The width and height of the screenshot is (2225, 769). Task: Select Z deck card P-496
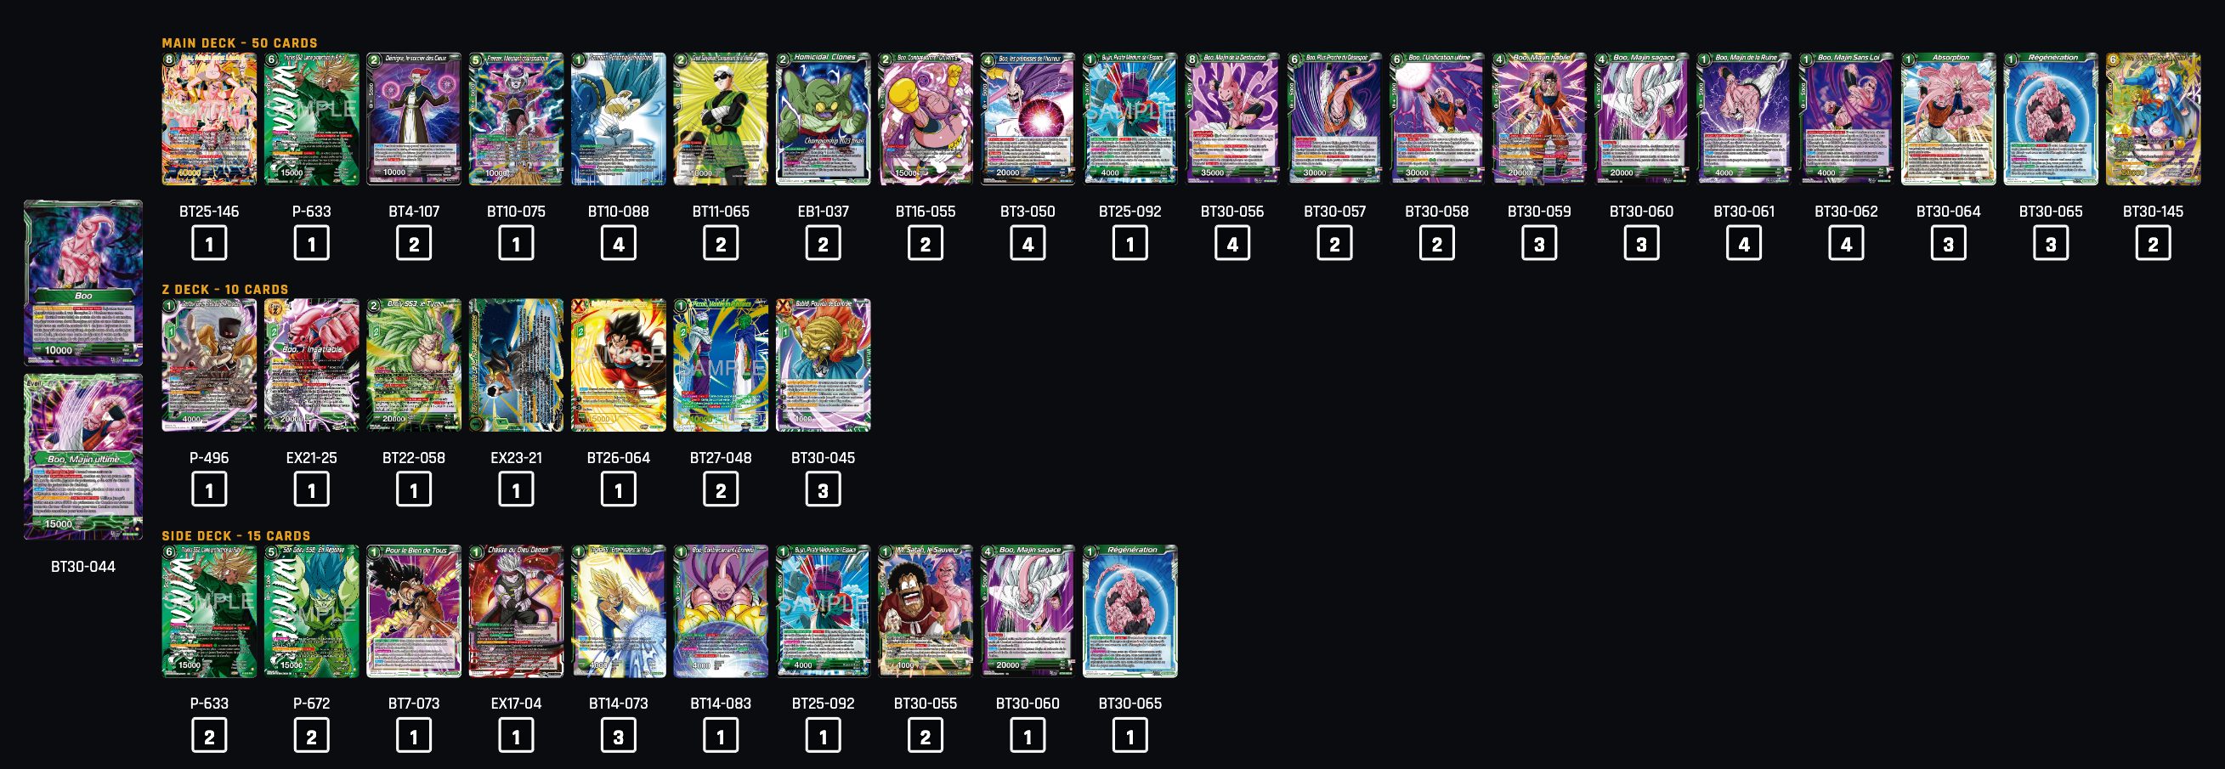pos(209,365)
